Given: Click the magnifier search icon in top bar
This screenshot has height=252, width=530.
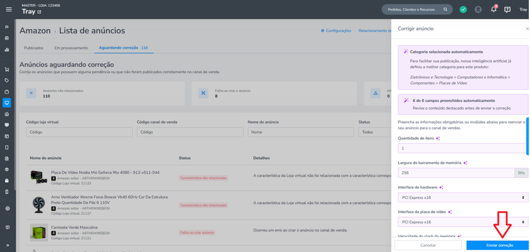Looking at the screenshot, I should click(x=445, y=9).
